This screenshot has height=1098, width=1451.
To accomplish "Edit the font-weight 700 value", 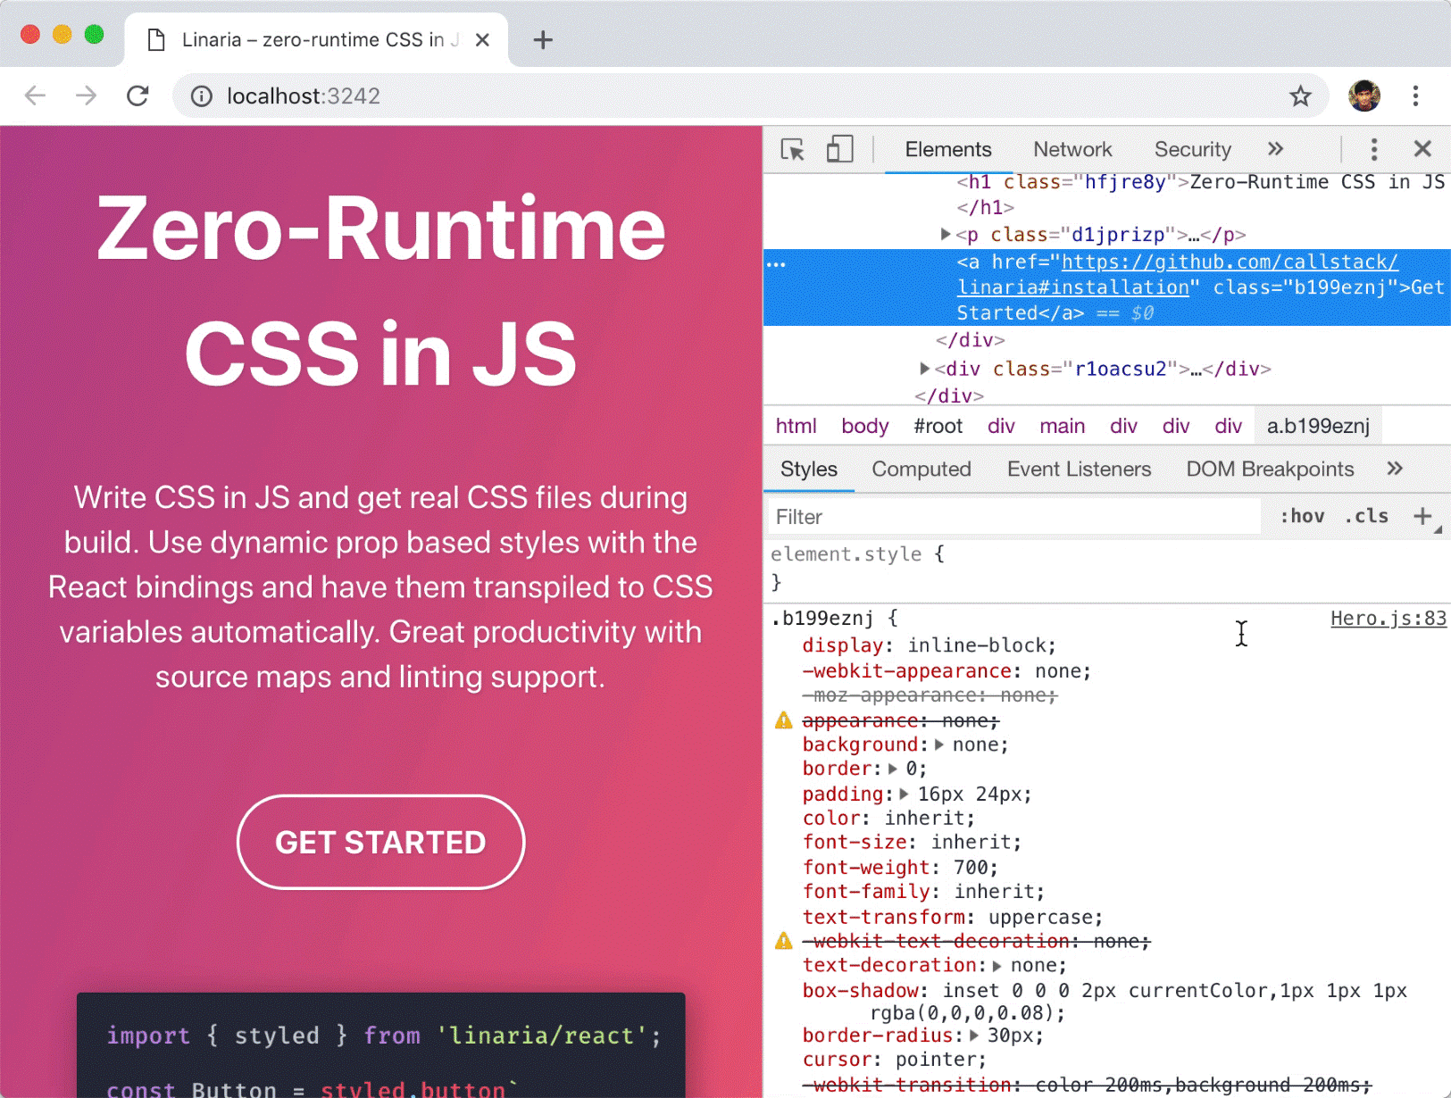I will pyautogui.click(x=969, y=868).
